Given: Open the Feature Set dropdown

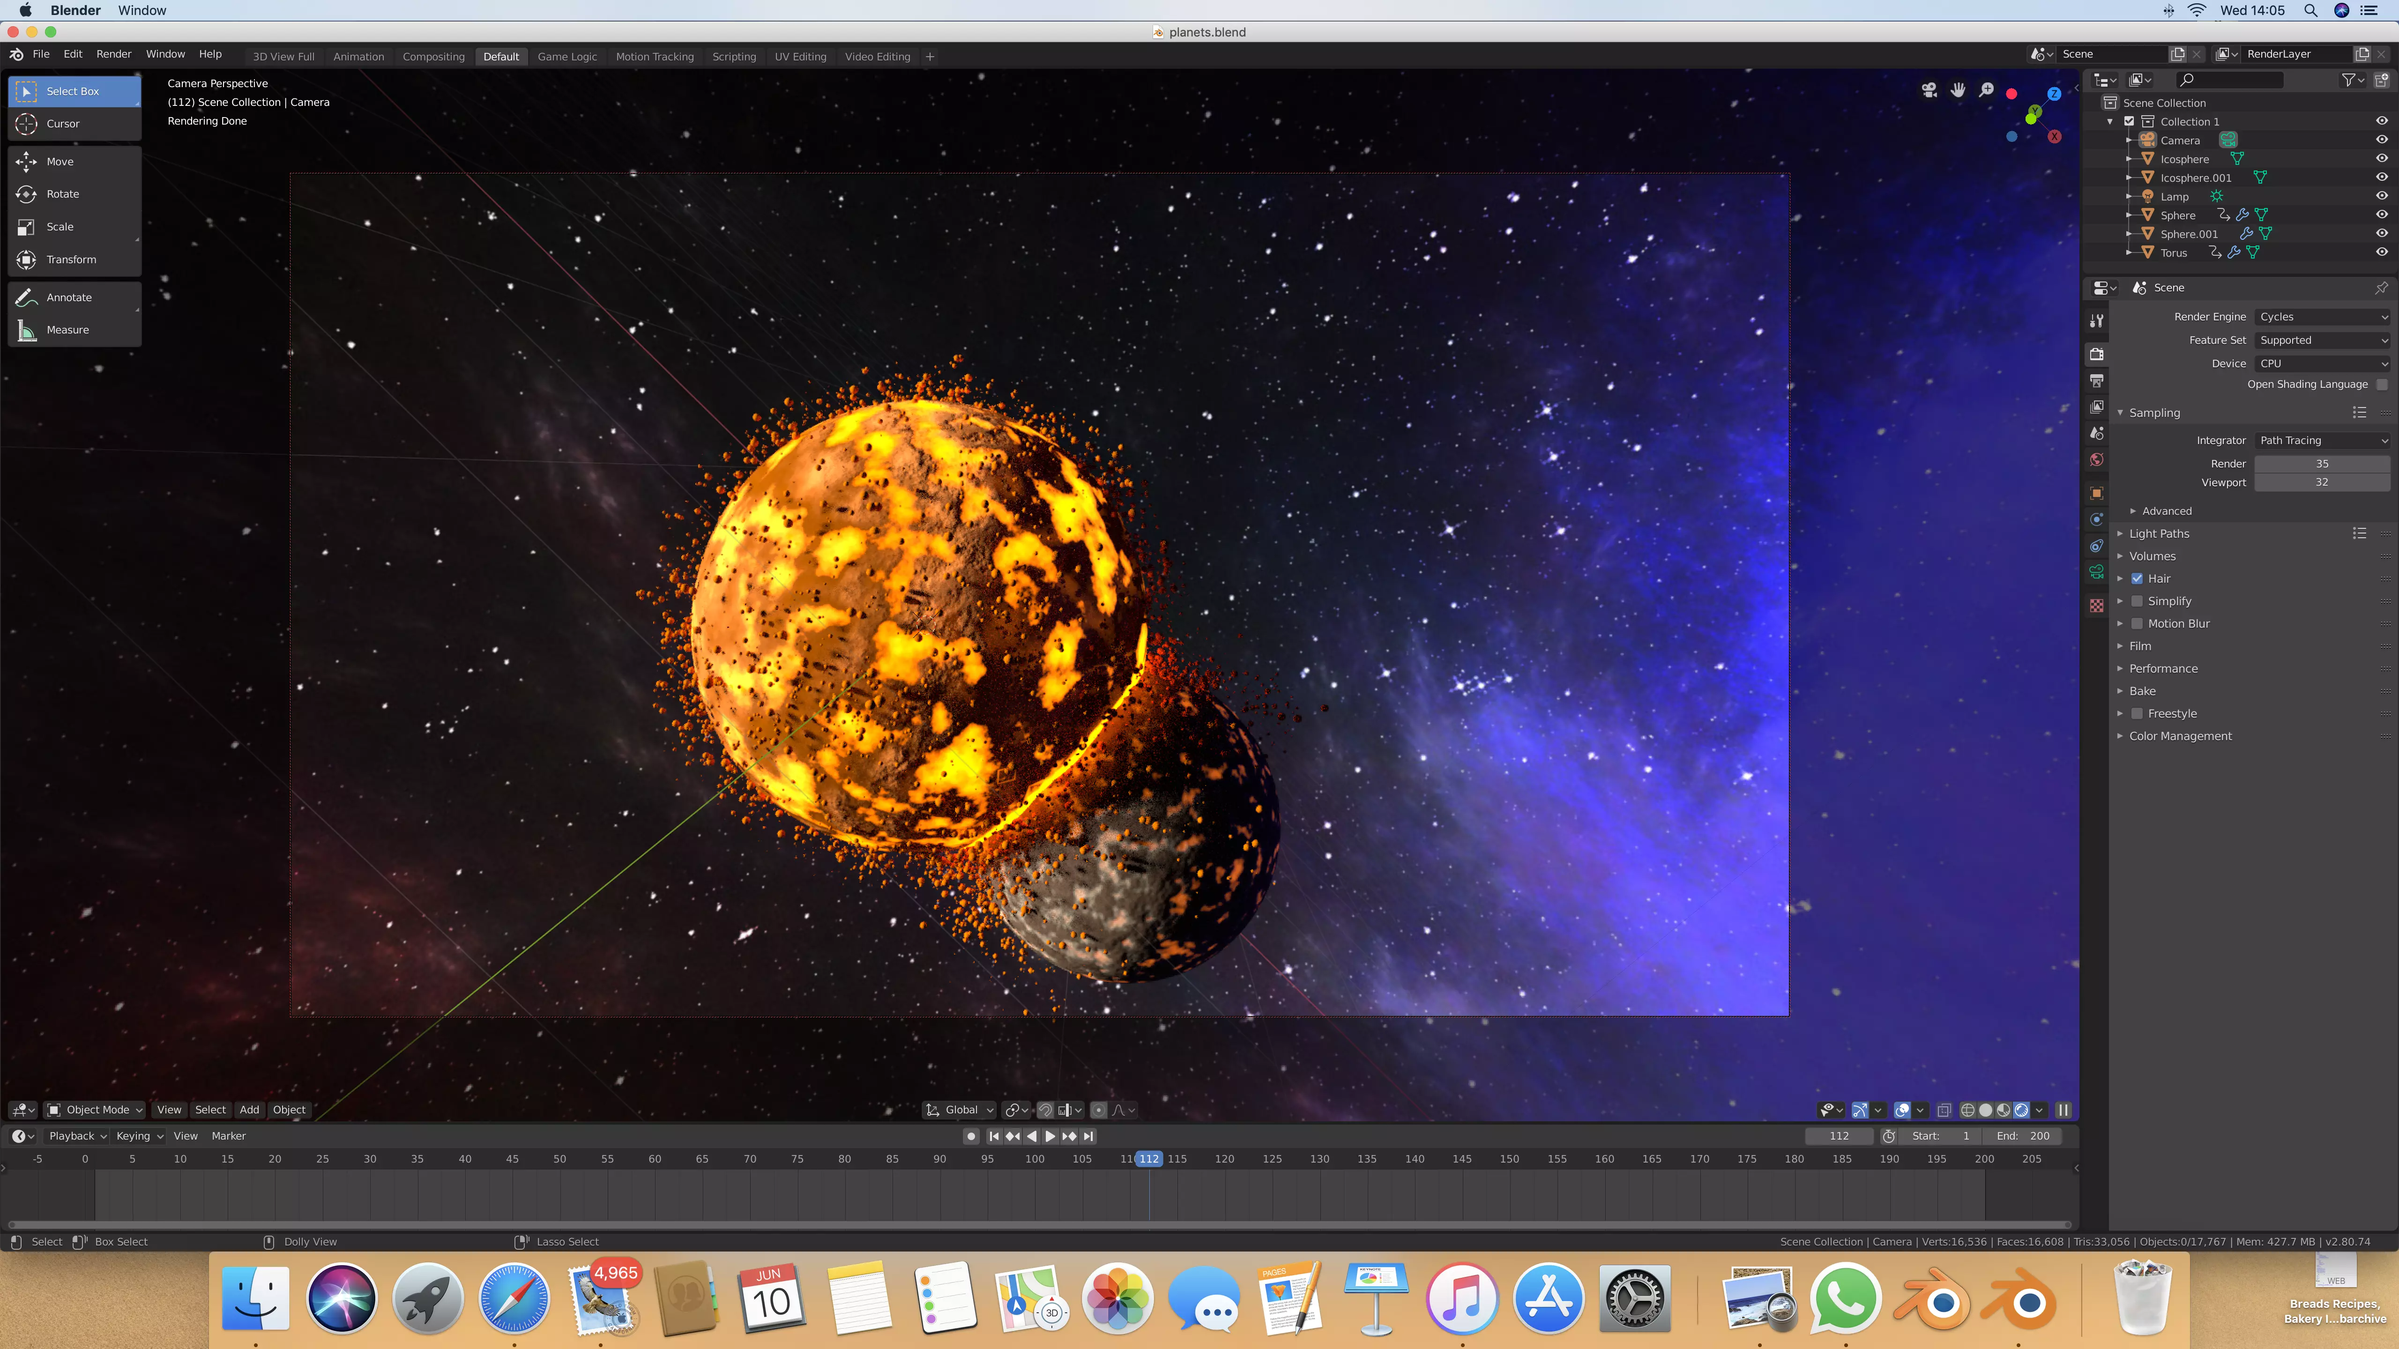Looking at the screenshot, I should click(2323, 341).
